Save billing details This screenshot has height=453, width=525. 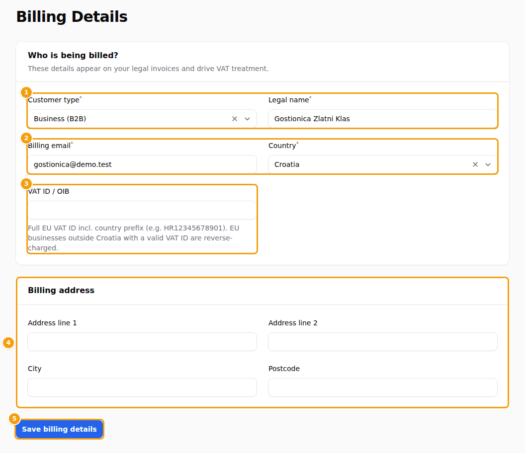(x=59, y=429)
